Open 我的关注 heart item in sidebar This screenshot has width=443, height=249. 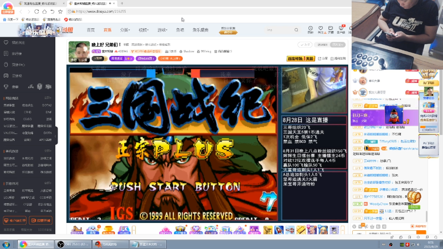point(14,43)
